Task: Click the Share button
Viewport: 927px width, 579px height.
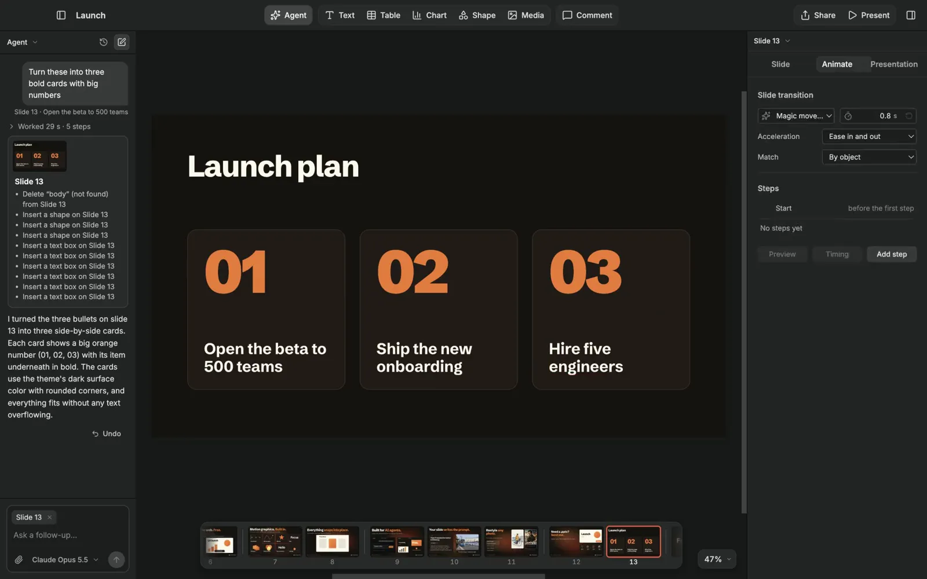Action: (818, 15)
